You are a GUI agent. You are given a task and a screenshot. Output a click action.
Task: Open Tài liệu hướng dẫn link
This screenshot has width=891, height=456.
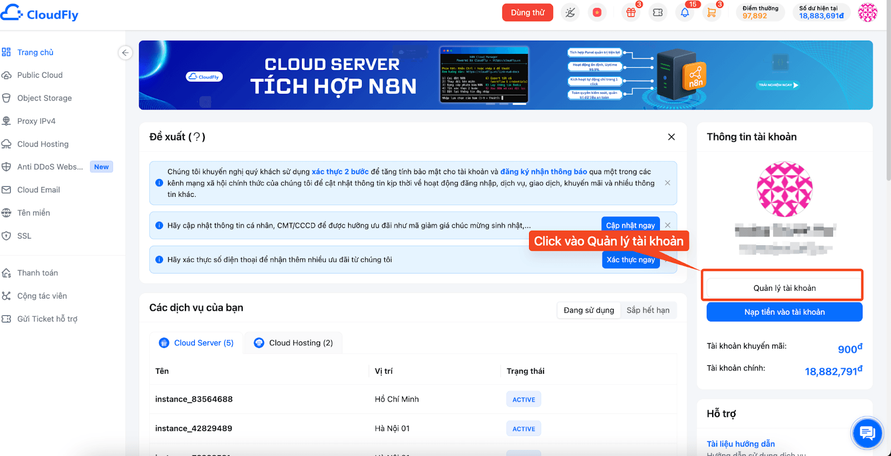click(x=741, y=444)
